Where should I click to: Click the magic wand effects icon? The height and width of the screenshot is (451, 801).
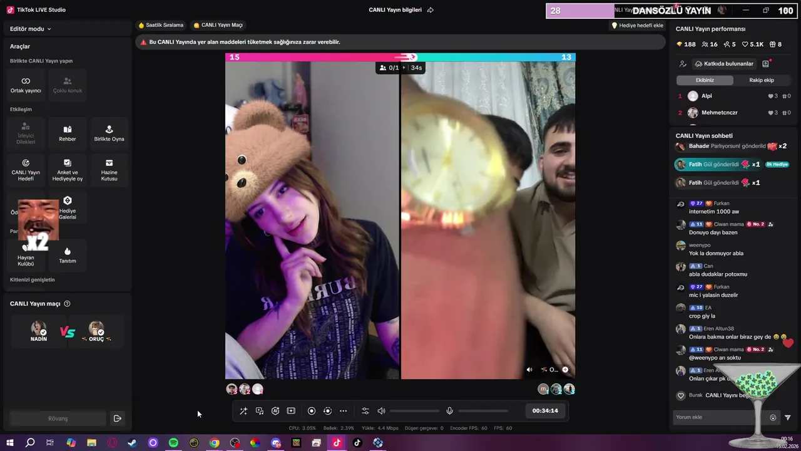pos(243,411)
